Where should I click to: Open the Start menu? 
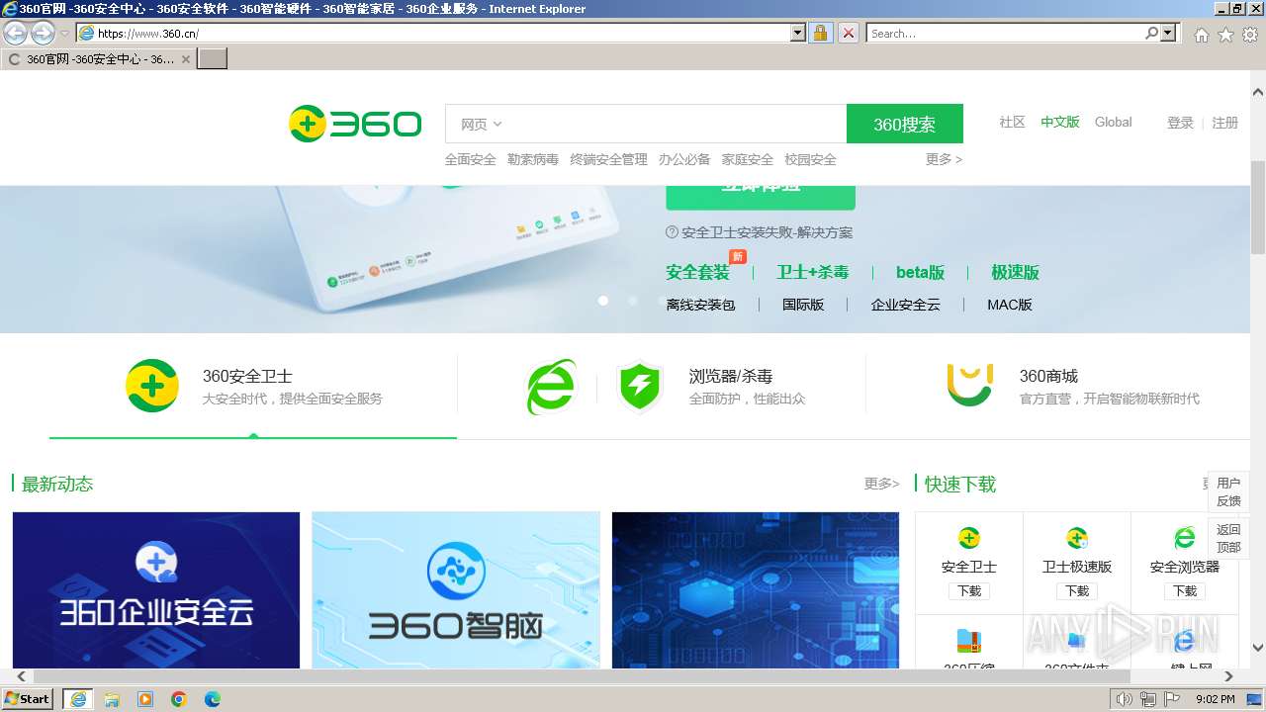click(x=27, y=699)
